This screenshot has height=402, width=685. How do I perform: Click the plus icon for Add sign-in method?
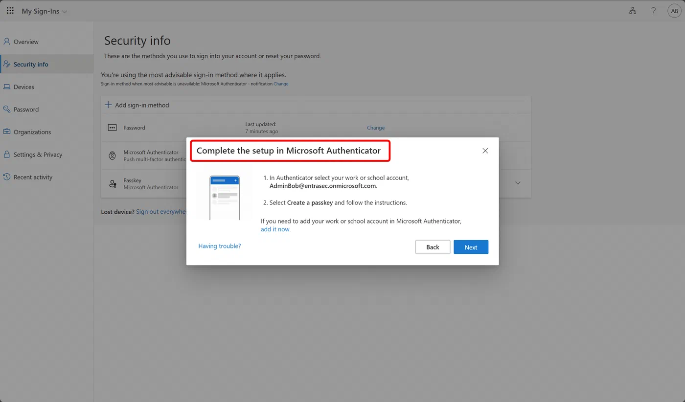point(108,105)
